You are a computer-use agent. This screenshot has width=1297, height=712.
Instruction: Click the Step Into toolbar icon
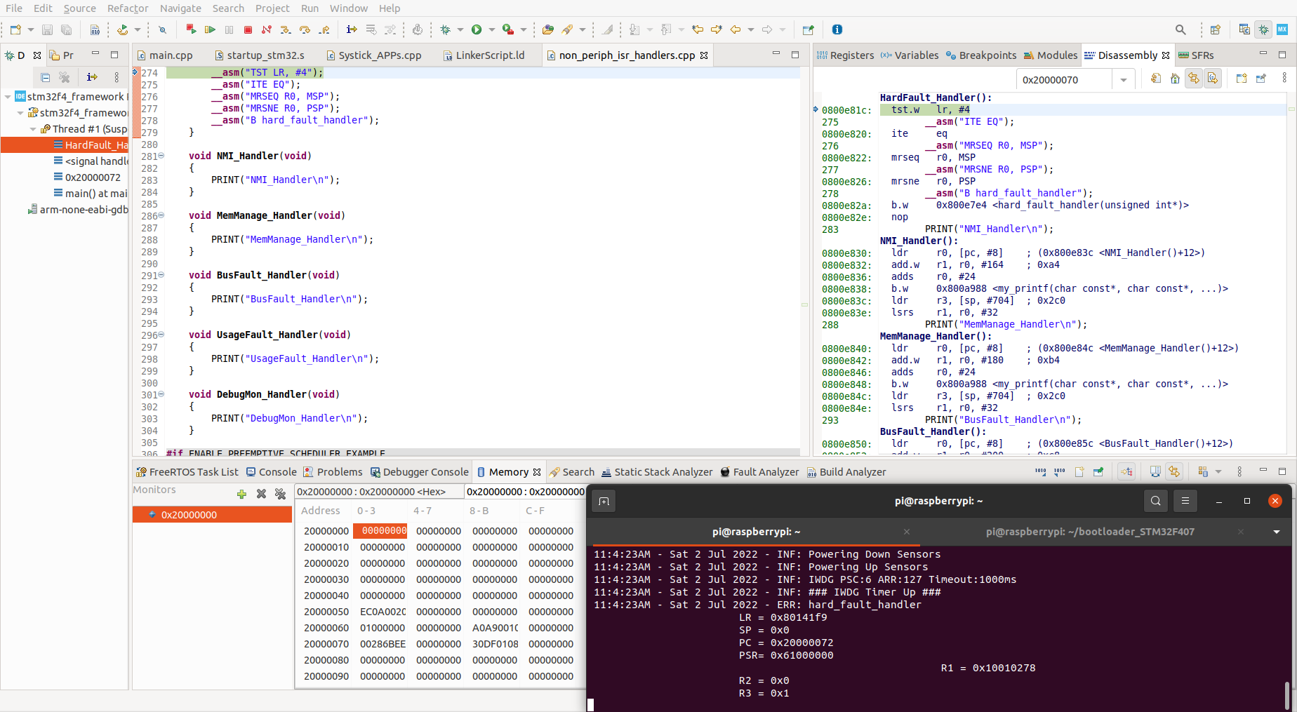(285, 29)
